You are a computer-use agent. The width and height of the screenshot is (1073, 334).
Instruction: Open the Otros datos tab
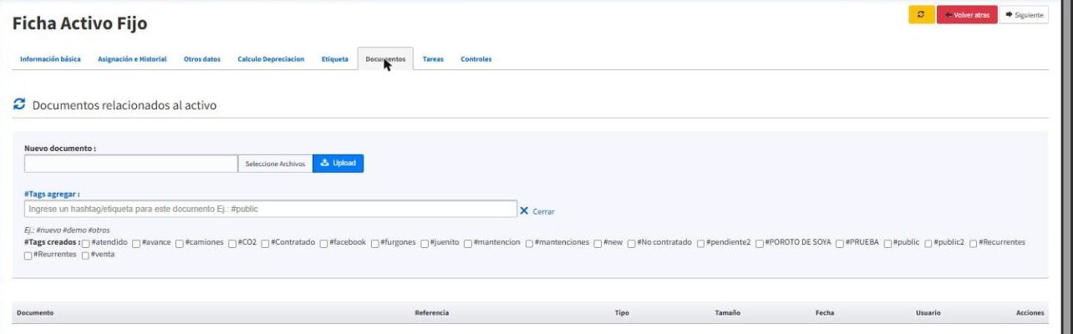(202, 59)
